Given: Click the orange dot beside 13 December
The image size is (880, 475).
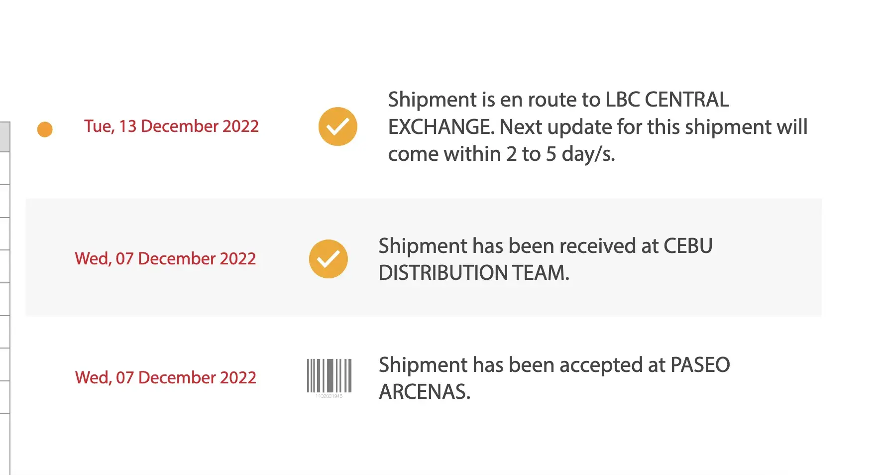Looking at the screenshot, I should (x=45, y=129).
